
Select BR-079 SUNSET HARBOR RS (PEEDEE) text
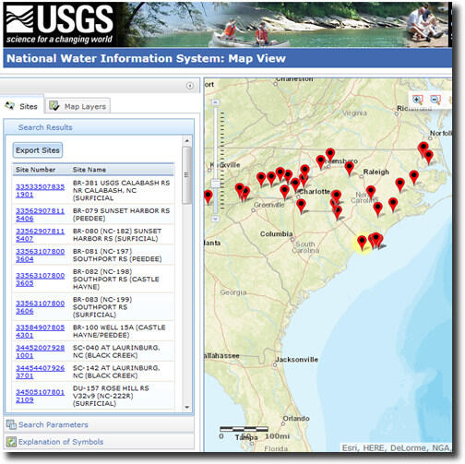[121, 215]
